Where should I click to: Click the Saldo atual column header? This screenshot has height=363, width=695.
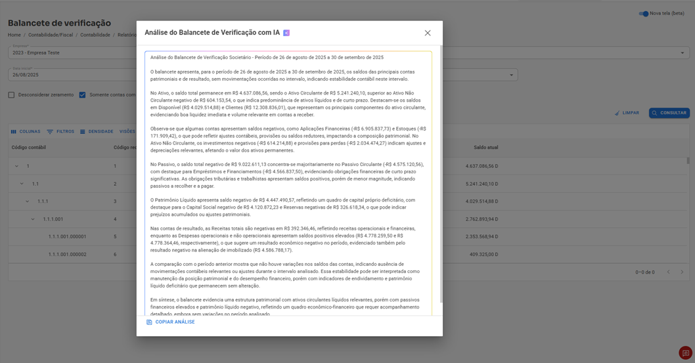(x=486, y=148)
